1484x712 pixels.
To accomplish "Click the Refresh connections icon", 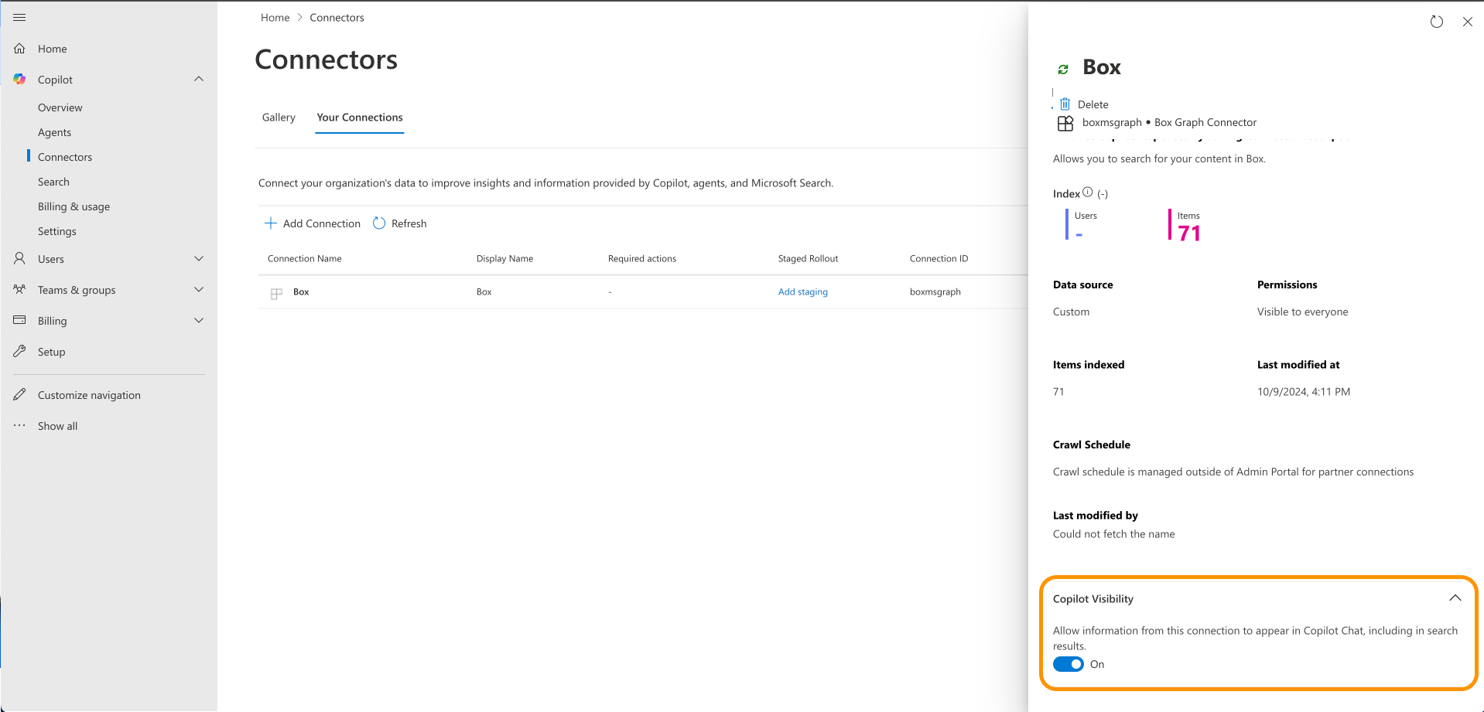I will [x=379, y=223].
